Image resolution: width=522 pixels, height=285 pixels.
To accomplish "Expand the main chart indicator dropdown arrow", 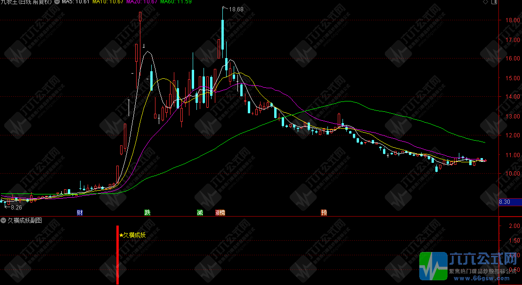I will [57, 3].
